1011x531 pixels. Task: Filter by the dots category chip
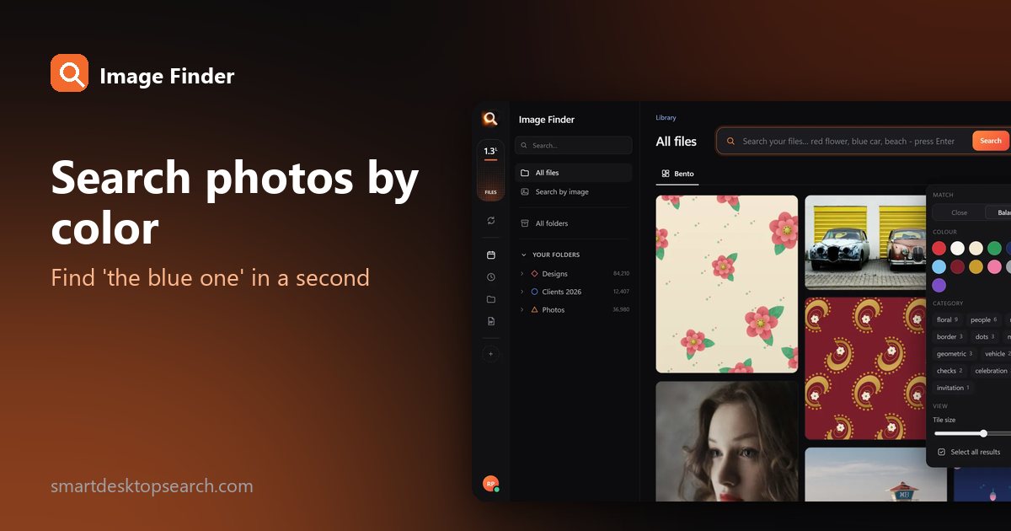(985, 337)
